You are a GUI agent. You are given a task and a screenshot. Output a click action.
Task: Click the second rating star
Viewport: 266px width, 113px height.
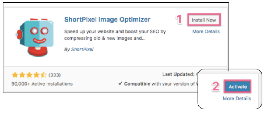coord(22,75)
